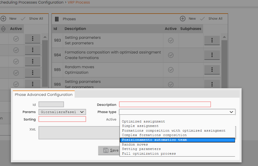Click the plus New icon in left panel
This screenshot has width=258, height=166.
tap(3, 19)
